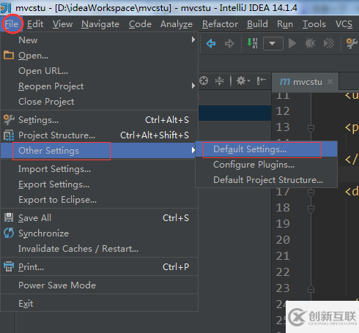Close the mvcstu editor tab
Image resolution: width=359 pixels, height=333 pixels.
click(x=330, y=81)
